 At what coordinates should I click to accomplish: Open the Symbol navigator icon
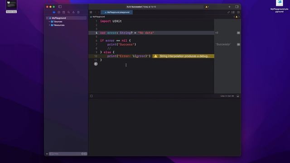tap(63, 12)
